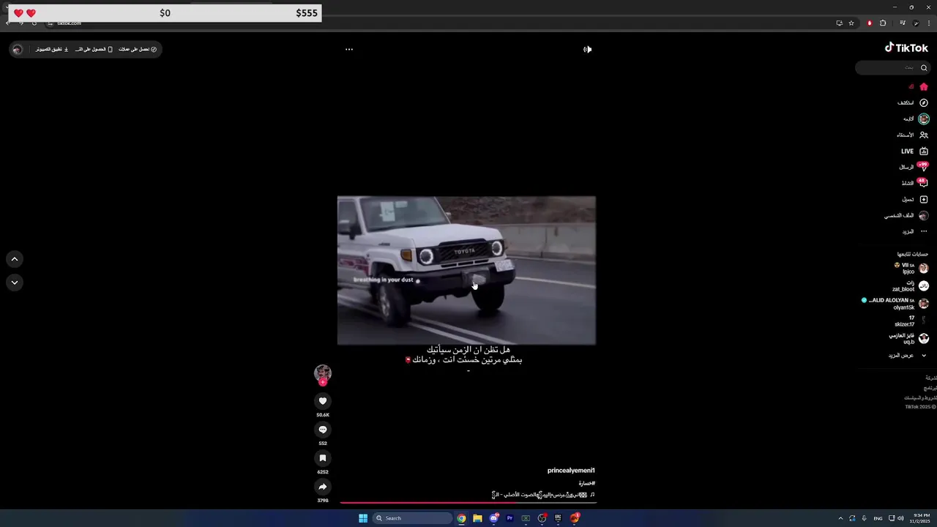Open the video three-dots options menu
Screen dimensions: 937x527
pyautogui.click(x=349, y=50)
